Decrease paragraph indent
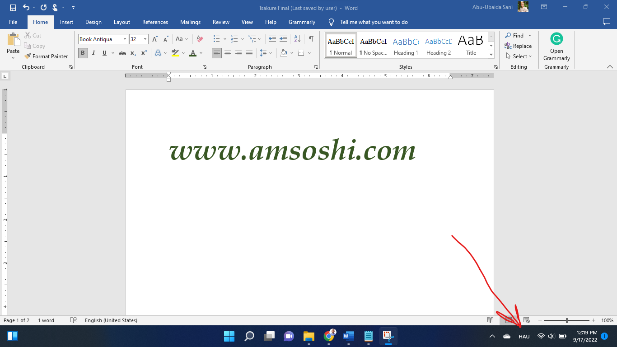This screenshot has height=347, width=617. click(272, 39)
